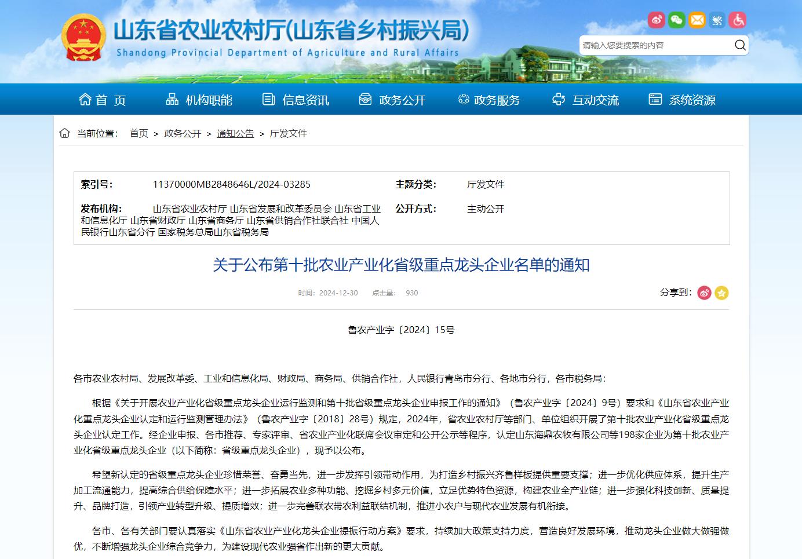Go to 通知公告 breadcrumb link

235,133
